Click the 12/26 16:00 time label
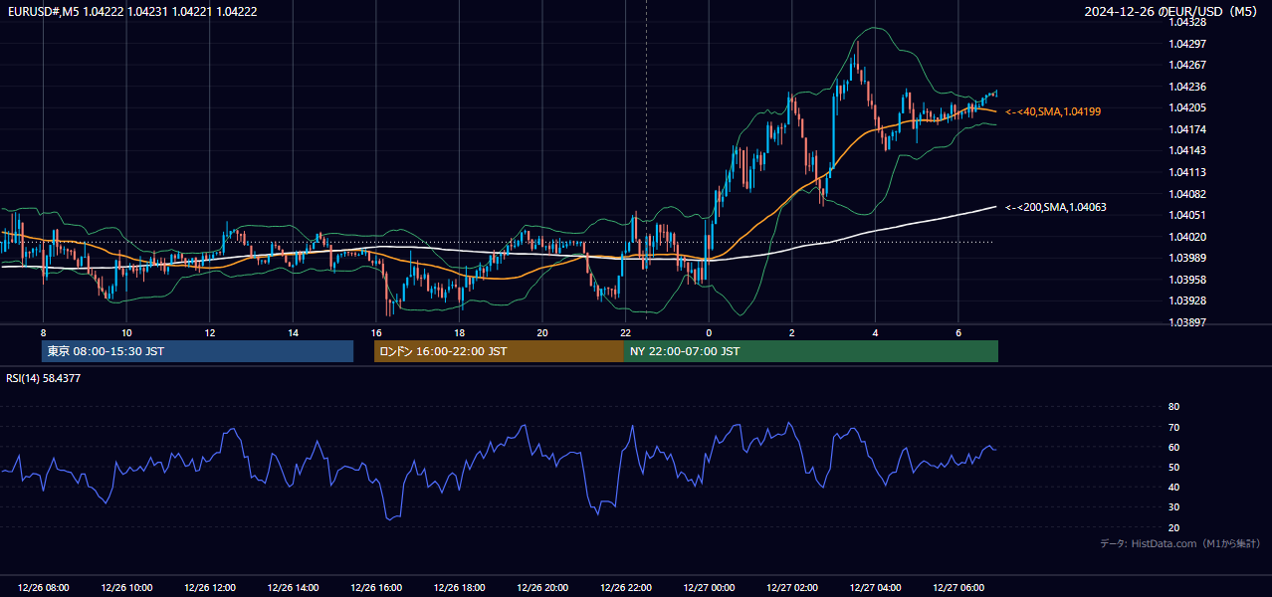This screenshot has width=1272, height=597. pos(376,588)
